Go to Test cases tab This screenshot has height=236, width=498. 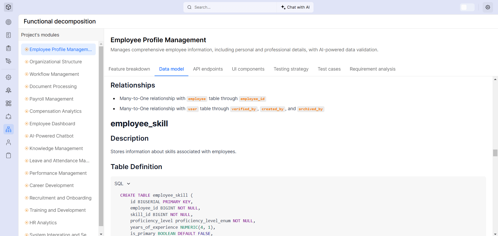(x=329, y=69)
